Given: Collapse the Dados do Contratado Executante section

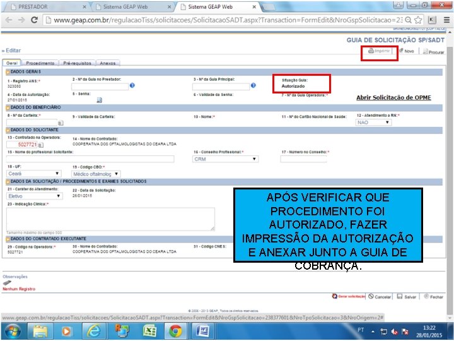Looking at the screenshot, I should pyautogui.click(x=8, y=239).
